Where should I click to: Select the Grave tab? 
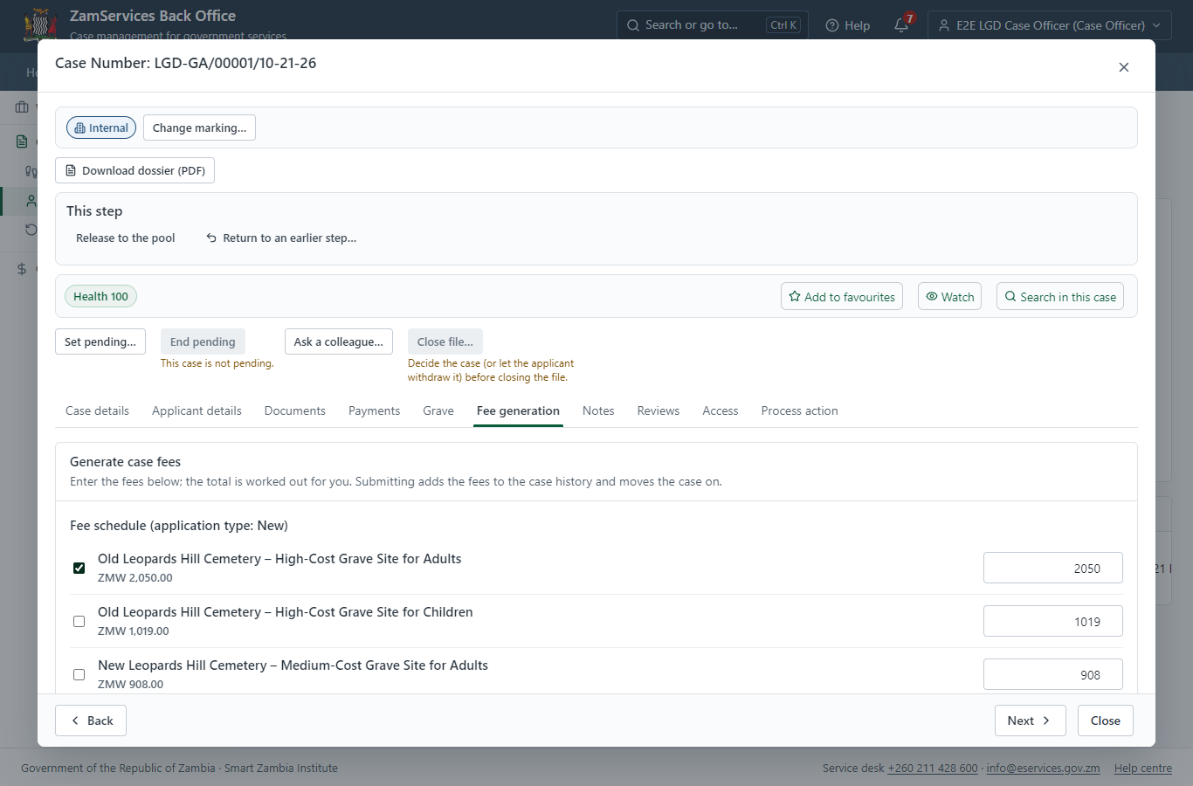tap(438, 410)
